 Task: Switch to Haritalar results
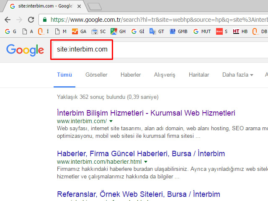[x=199, y=75]
